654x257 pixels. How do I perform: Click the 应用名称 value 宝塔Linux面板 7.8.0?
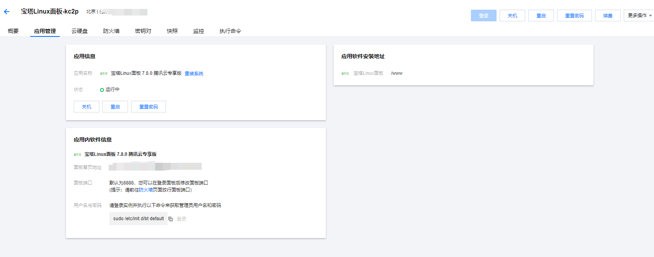click(146, 73)
